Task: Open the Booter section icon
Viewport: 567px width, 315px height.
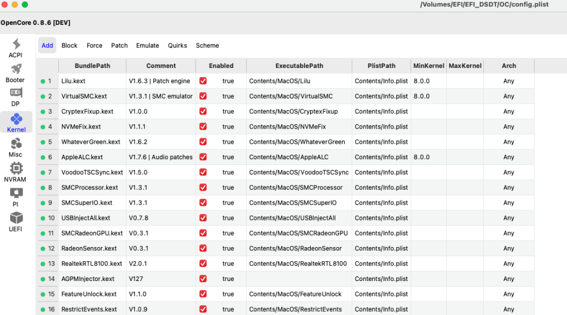Action: click(15, 69)
